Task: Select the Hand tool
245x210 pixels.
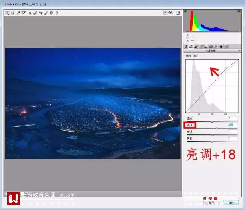Action: coord(13,13)
